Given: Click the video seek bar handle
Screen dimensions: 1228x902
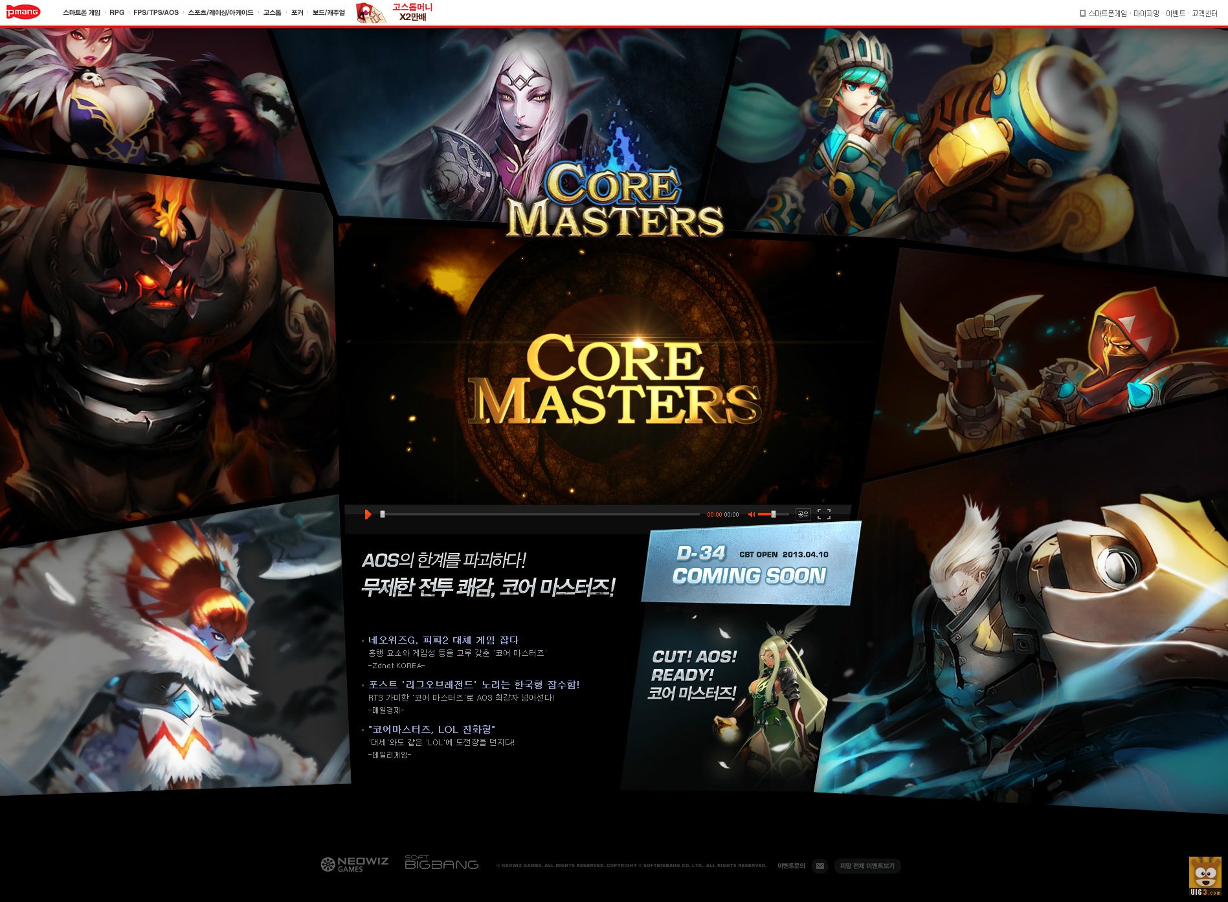Looking at the screenshot, I should coord(383,514).
